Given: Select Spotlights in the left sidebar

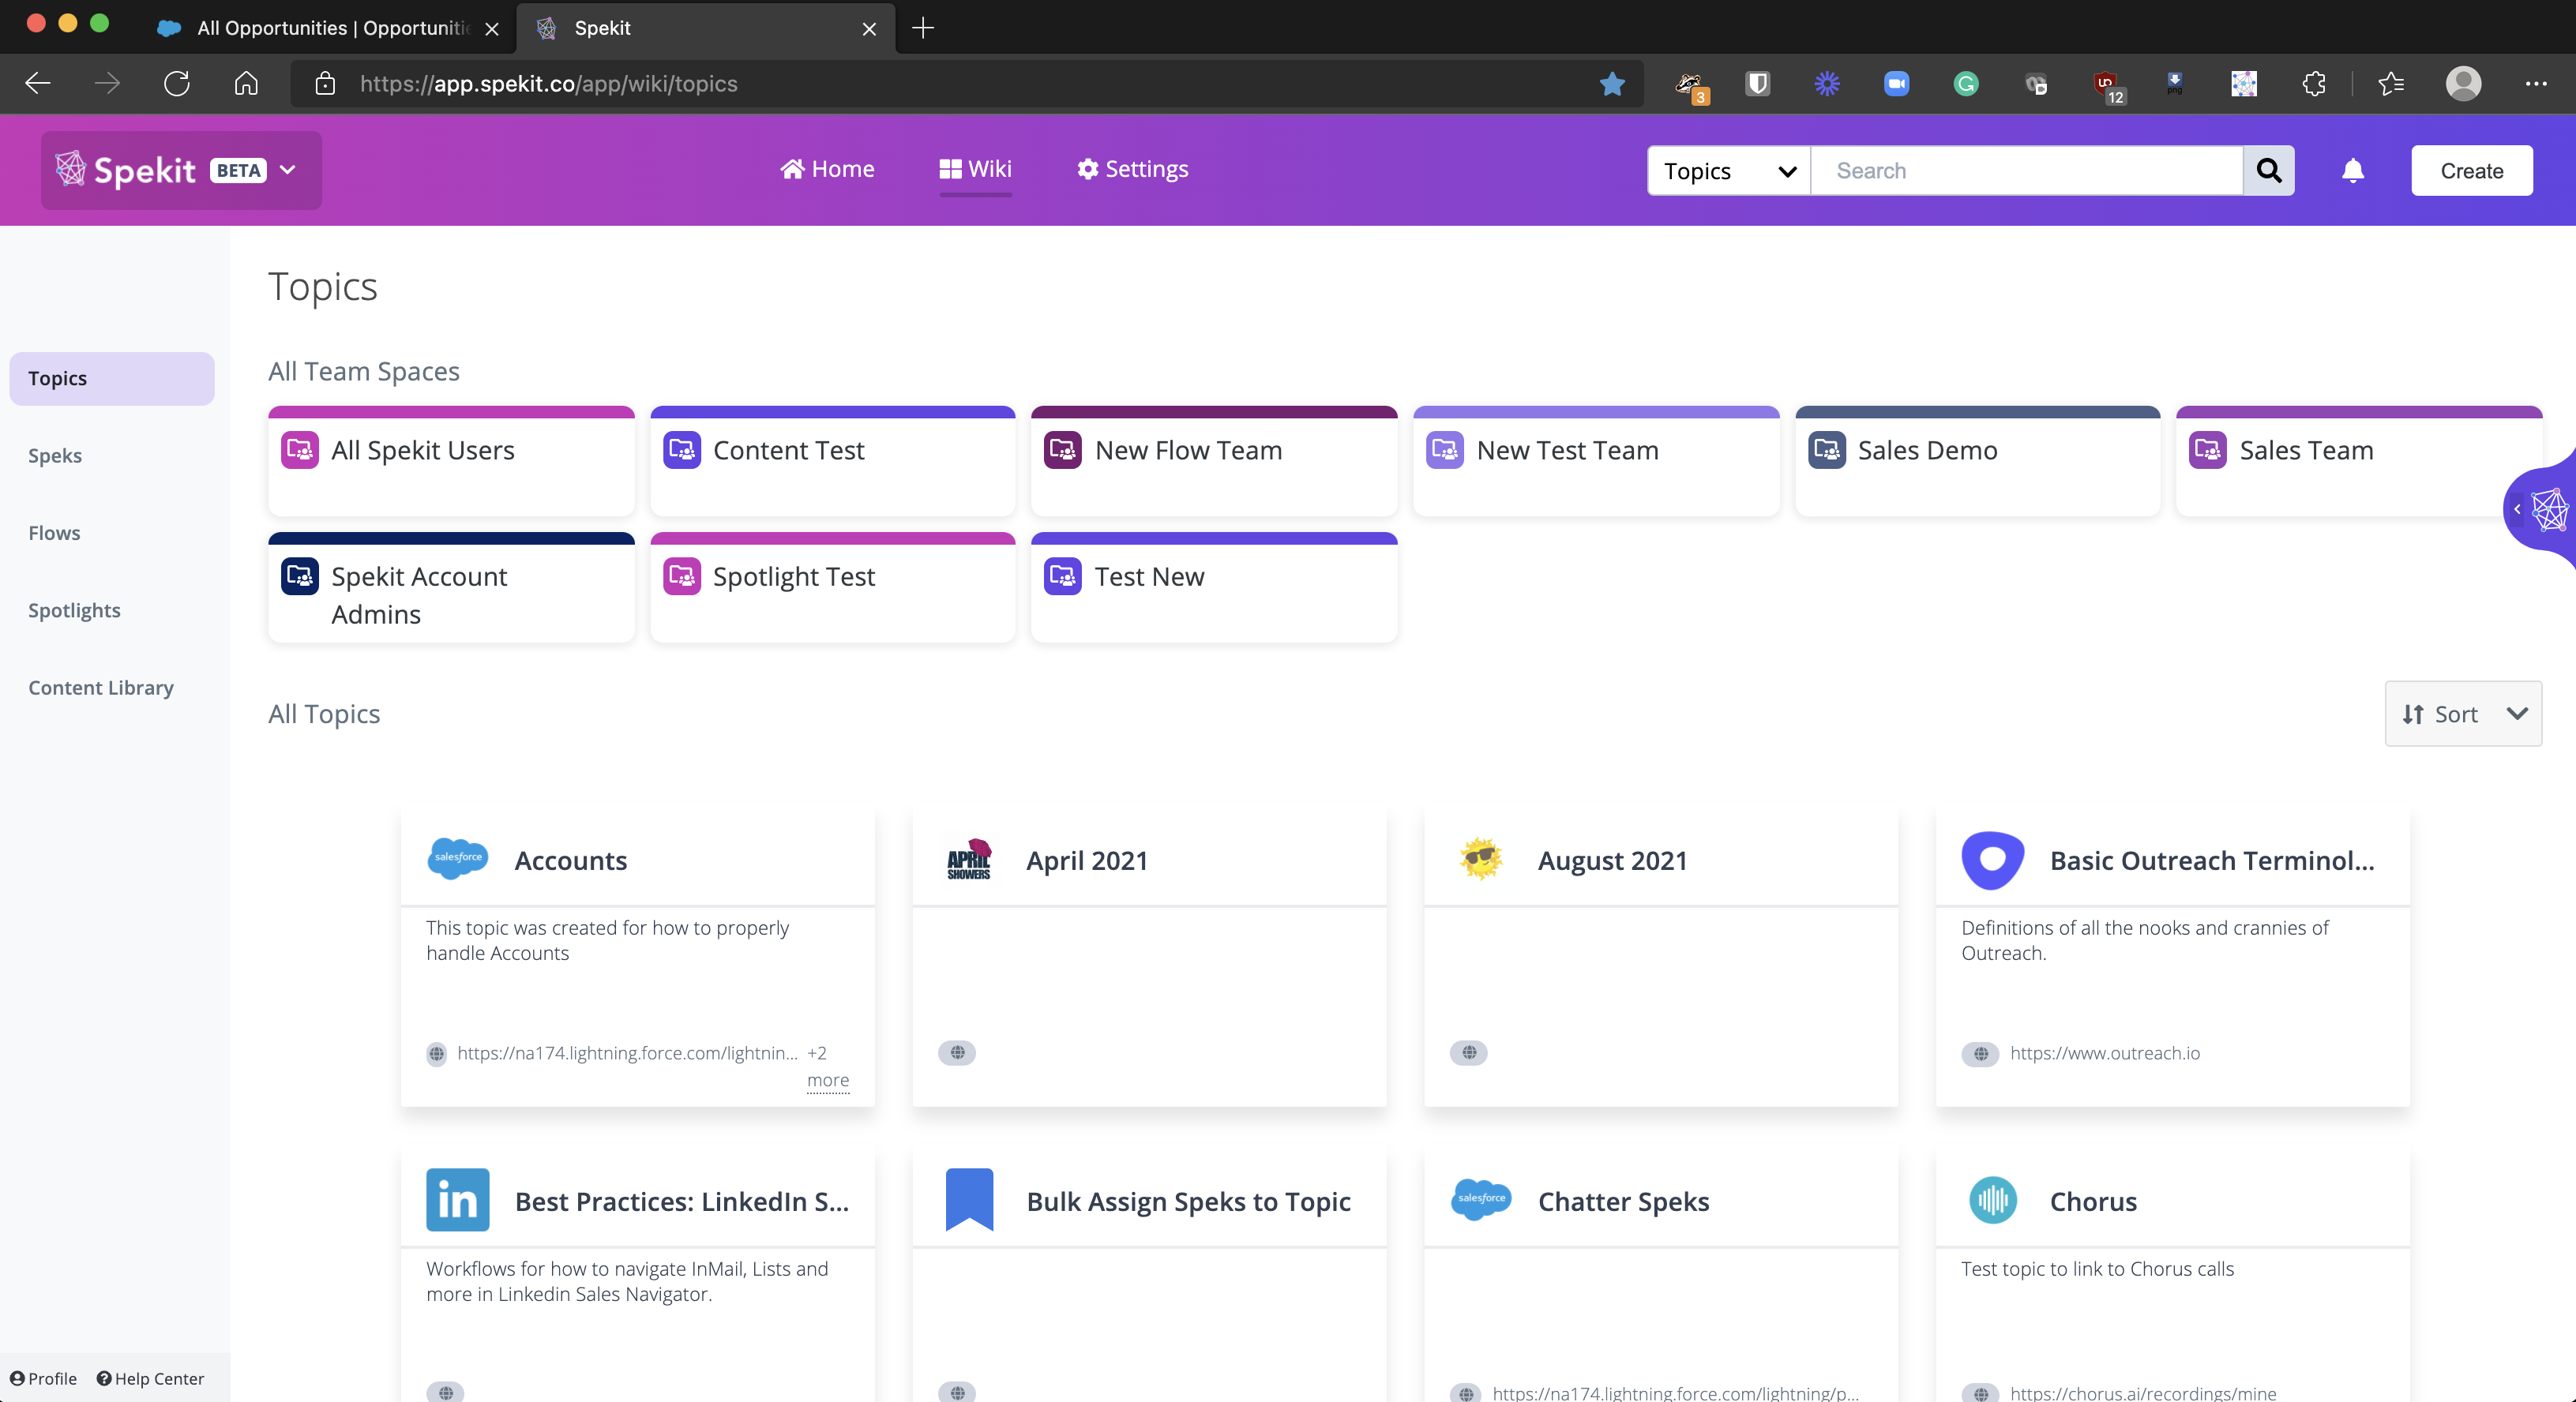Looking at the screenshot, I should [74, 609].
